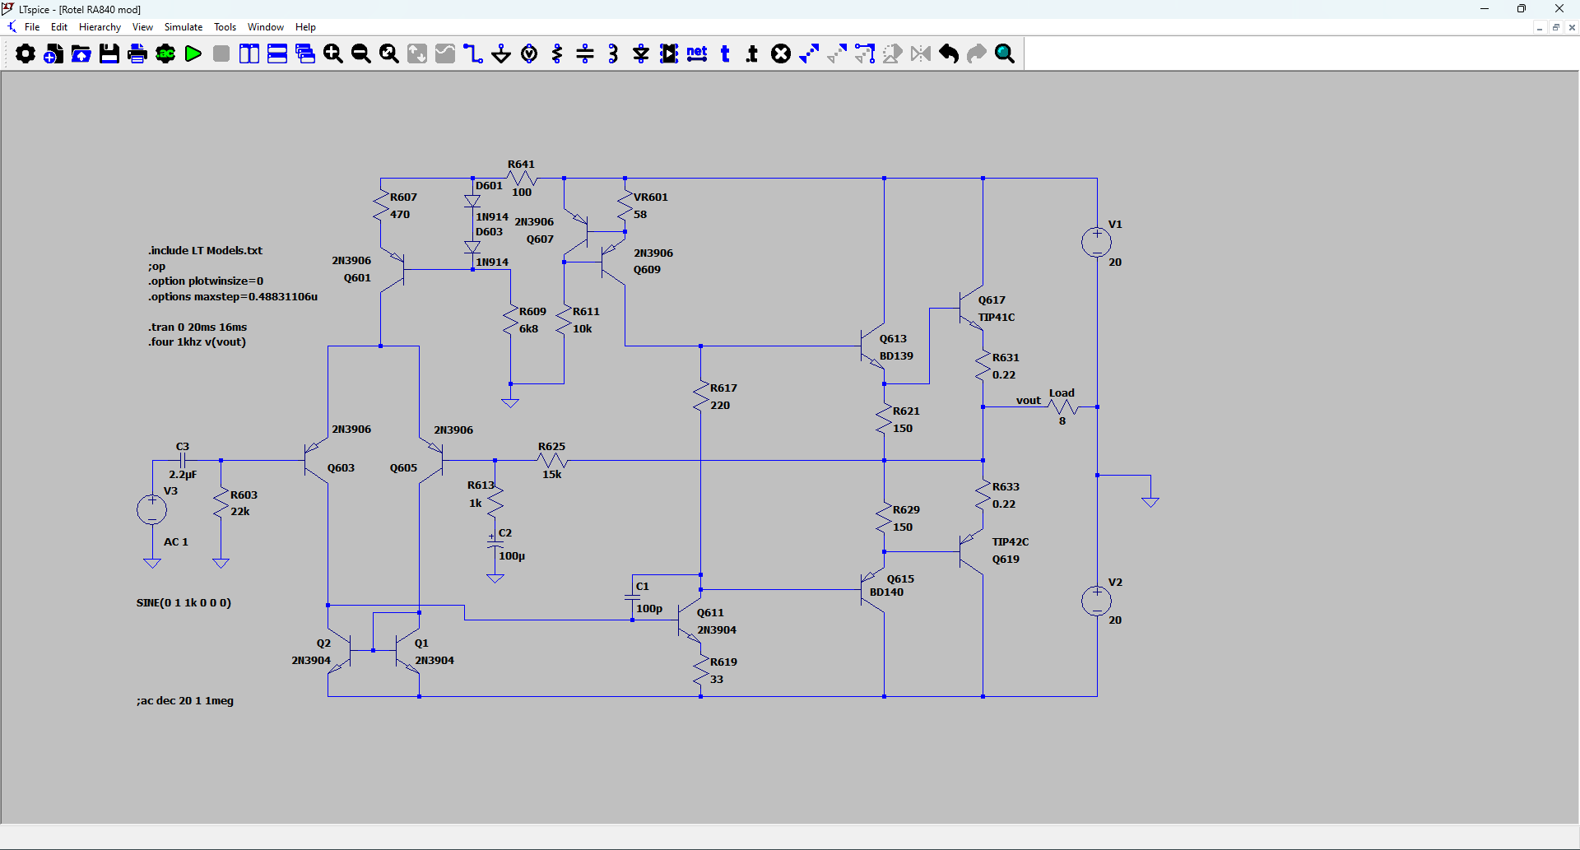Open the Help menu
The width and height of the screenshot is (1580, 850).
(x=305, y=27)
